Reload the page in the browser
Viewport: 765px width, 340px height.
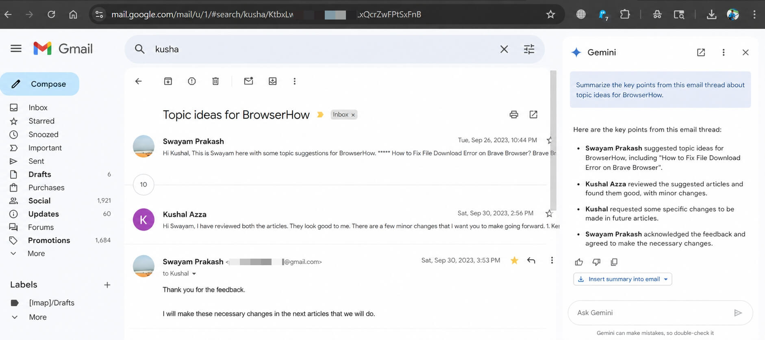coord(51,15)
